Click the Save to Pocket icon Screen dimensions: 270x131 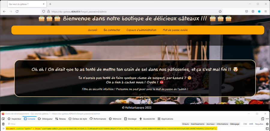click(x=247, y=11)
